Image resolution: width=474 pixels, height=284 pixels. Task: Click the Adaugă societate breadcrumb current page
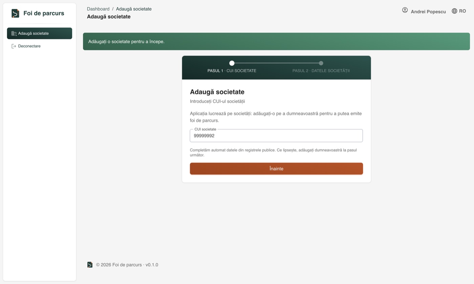point(134,9)
